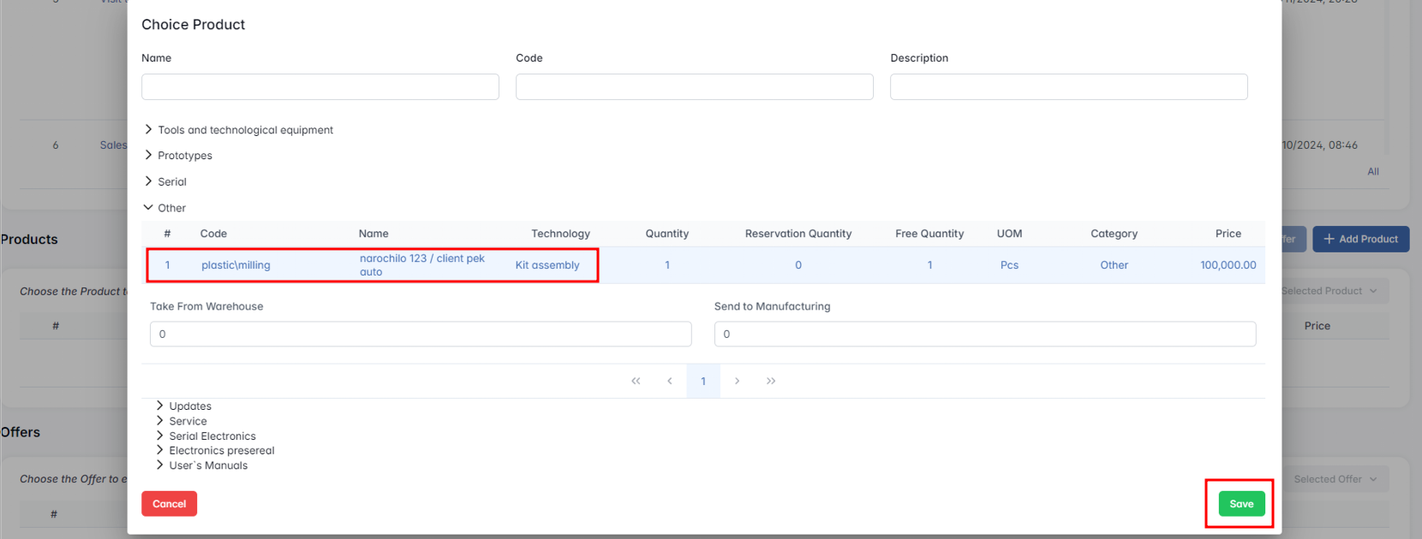Focus the Take From Warehouse input

click(x=420, y=335)
